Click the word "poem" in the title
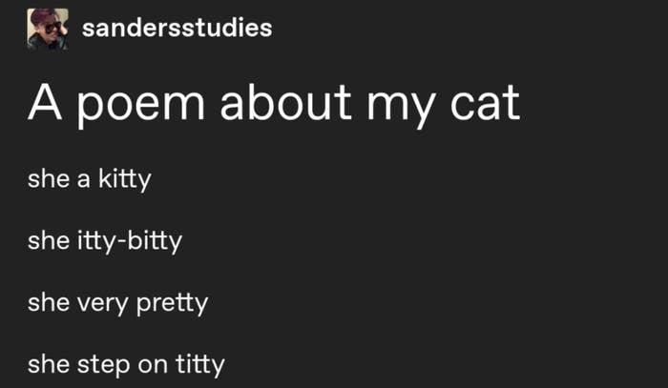This screenshot has width=668, height=388. (x=140, y=109)
